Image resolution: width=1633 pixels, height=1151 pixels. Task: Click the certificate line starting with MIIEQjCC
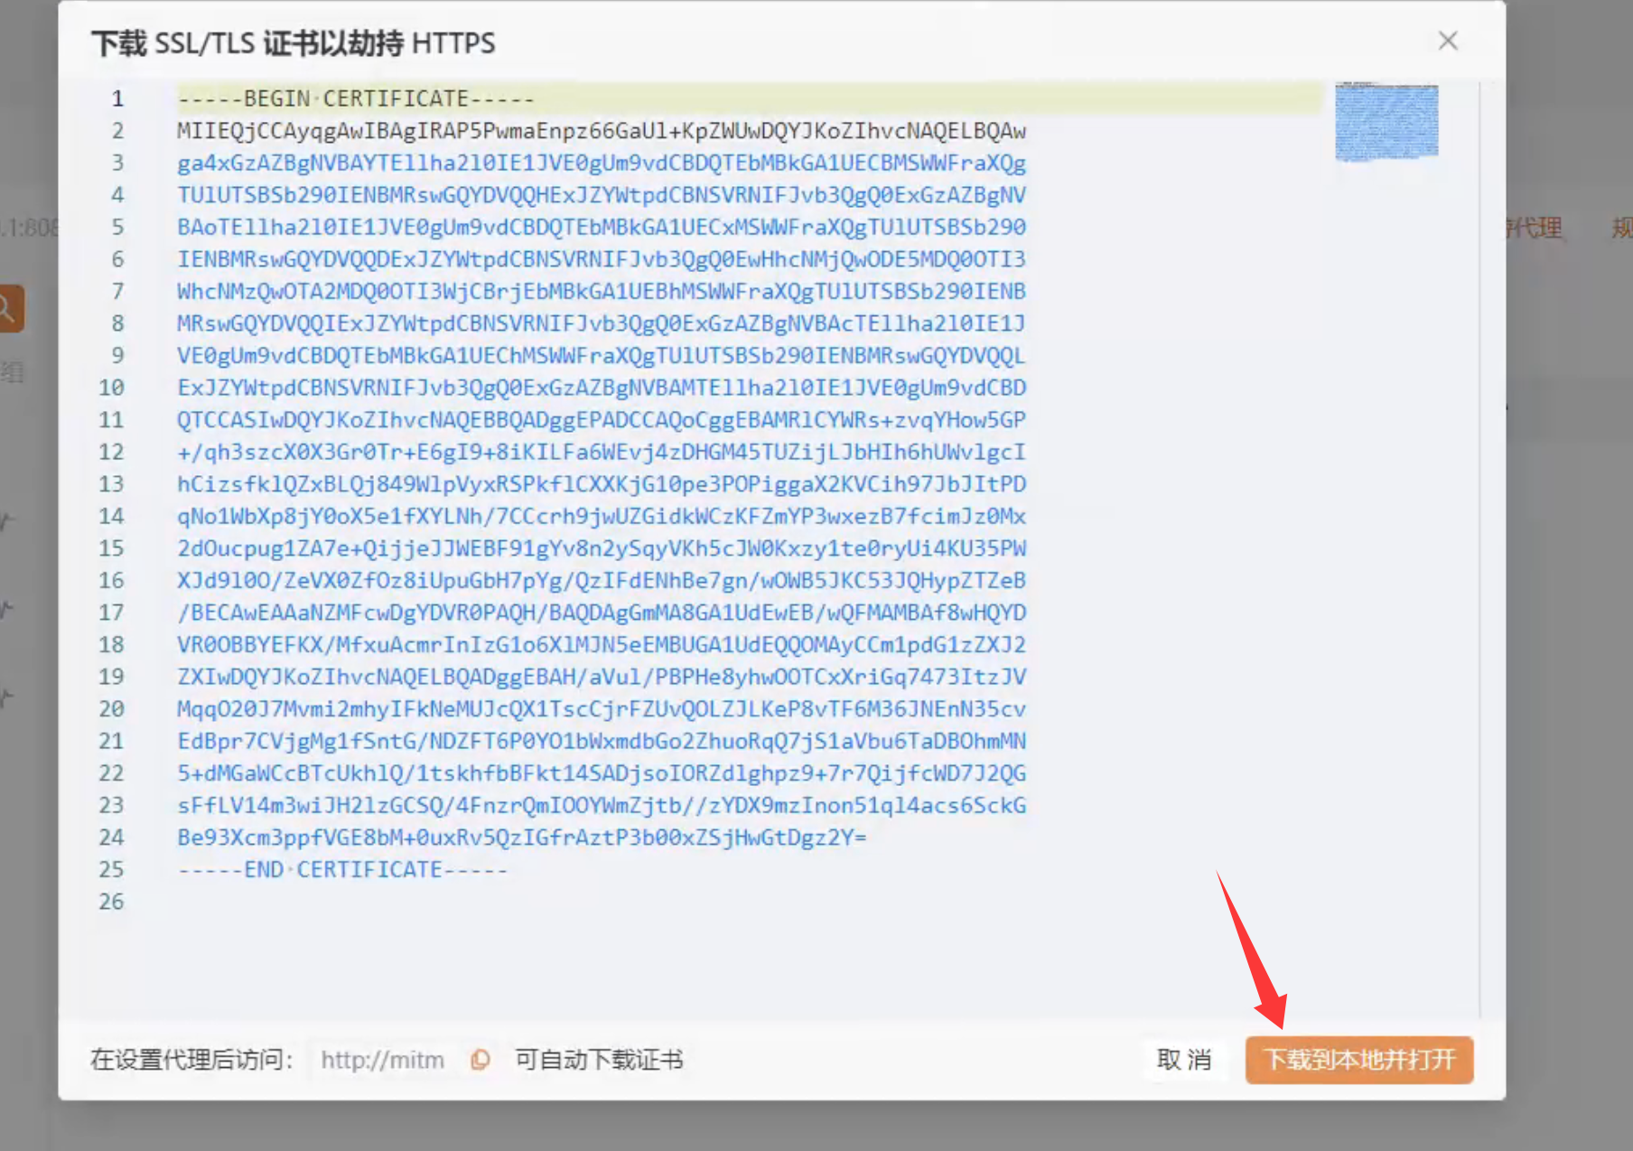pos(601,131)
